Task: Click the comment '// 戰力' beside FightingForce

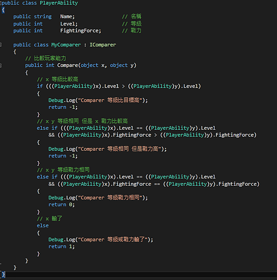Action: (132, 30)
